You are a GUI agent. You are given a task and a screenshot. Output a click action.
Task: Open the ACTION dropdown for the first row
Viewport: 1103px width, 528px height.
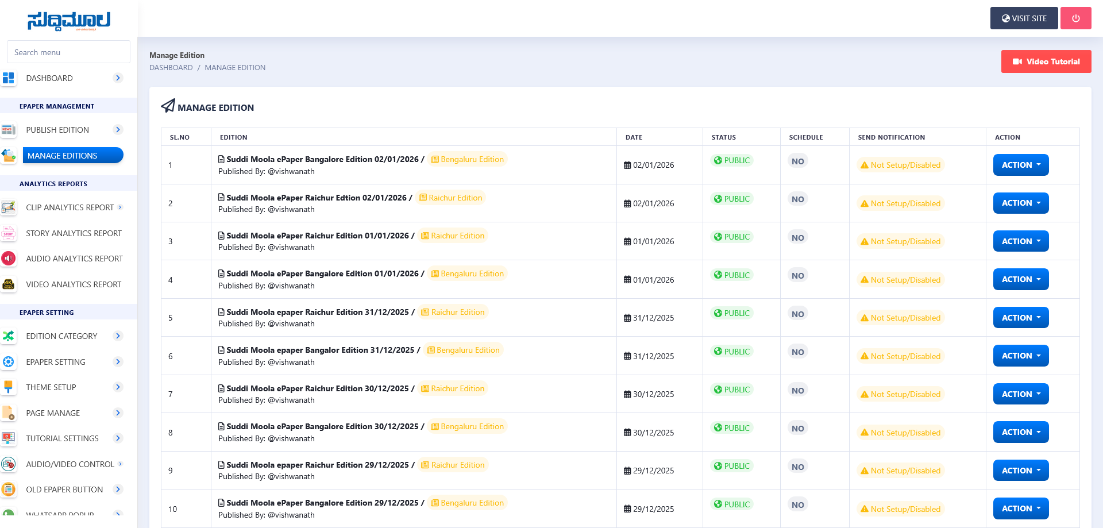pyautogui.click(x=1020, y=165)
